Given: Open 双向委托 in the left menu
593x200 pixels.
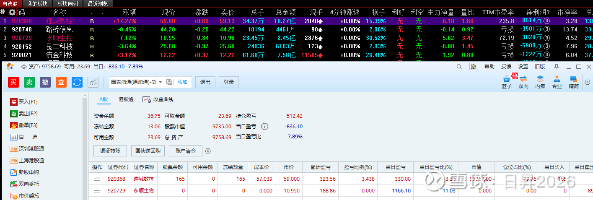Looking at the screenshot, I should point(24,184).
